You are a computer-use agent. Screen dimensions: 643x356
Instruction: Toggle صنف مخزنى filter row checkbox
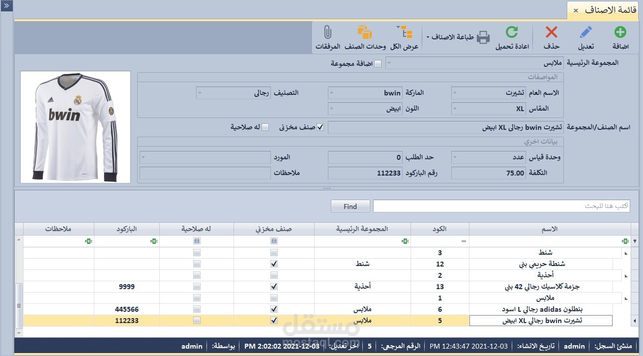tap(274, 241)
